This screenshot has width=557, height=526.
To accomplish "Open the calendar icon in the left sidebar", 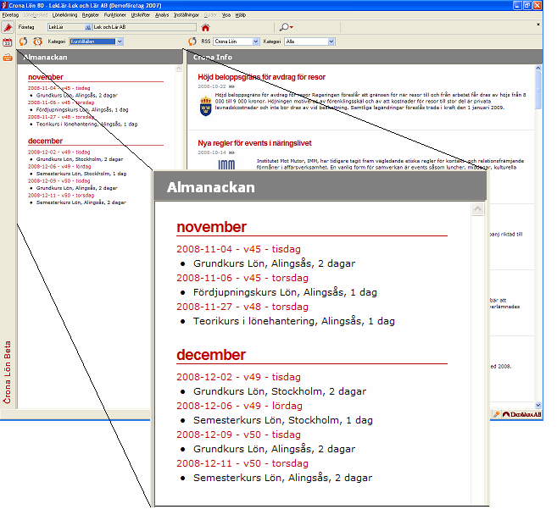I will (x=8, y=42).
